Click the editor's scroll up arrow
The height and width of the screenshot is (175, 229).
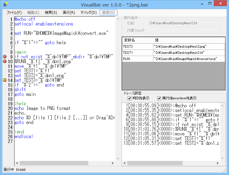(x=118, y=19)
